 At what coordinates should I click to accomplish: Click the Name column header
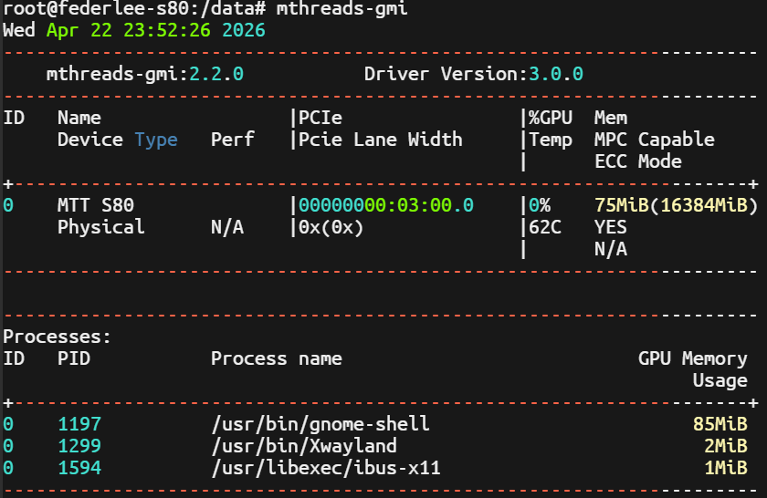tap(79, 118)
